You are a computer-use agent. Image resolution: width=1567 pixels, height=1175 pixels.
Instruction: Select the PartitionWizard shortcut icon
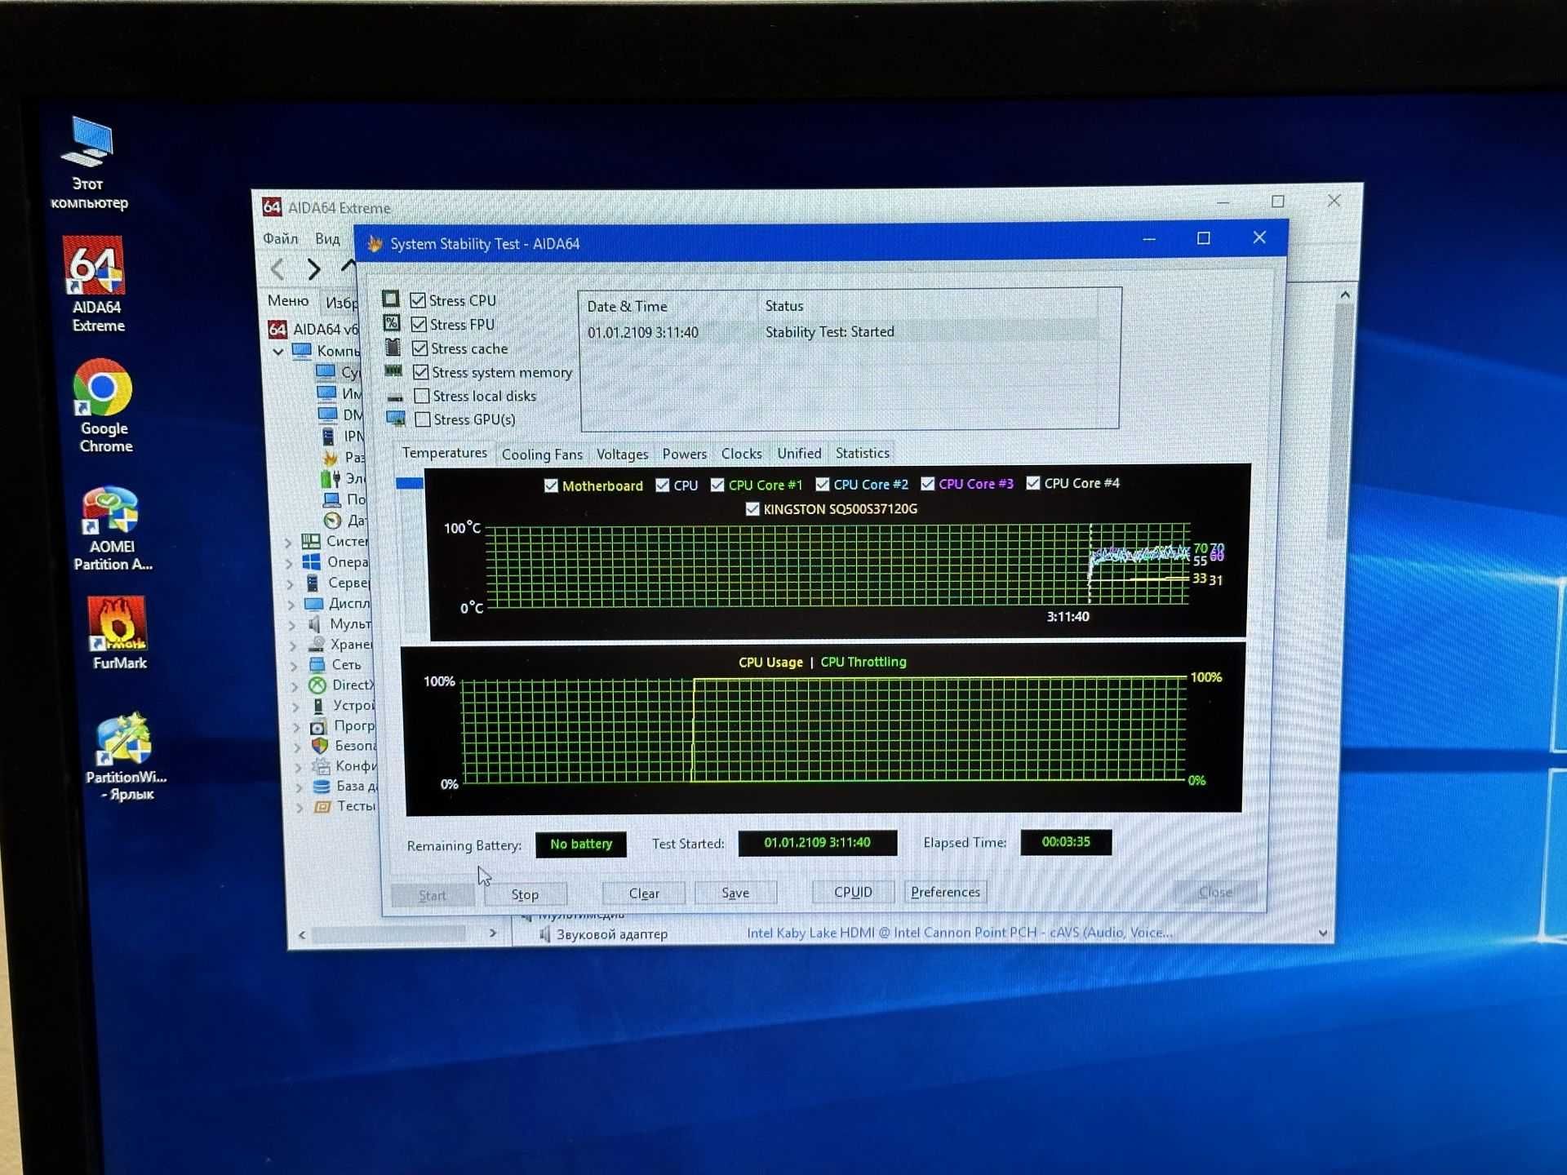pos(125,756)
